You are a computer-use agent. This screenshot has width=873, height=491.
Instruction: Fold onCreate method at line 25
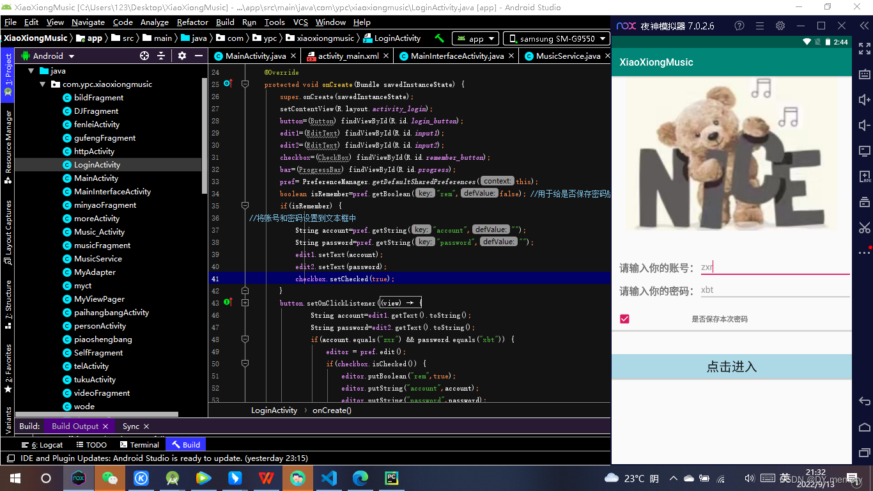point(245,84)
